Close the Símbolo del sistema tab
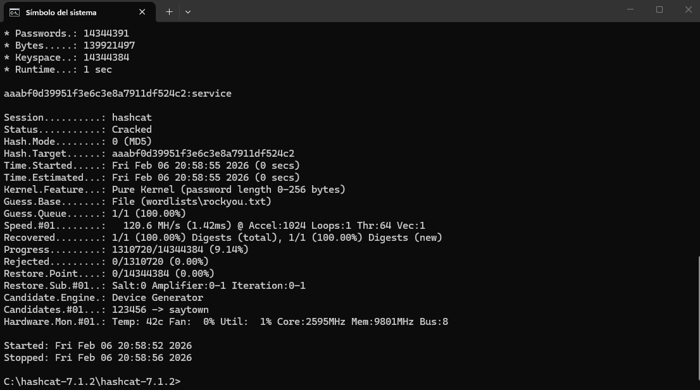 pyautogui.click(x=142, y=11)
